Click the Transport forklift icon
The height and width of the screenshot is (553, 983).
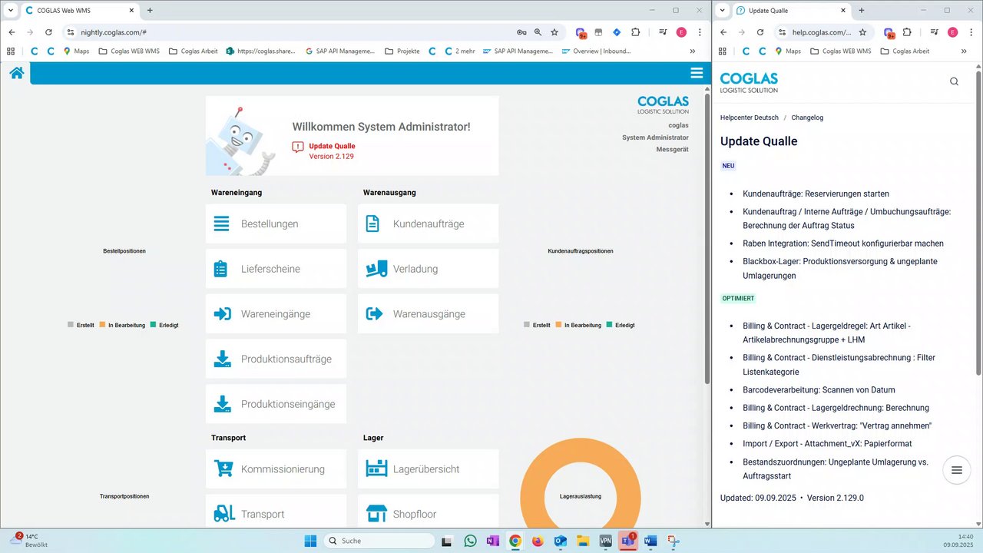click(224, 514)
